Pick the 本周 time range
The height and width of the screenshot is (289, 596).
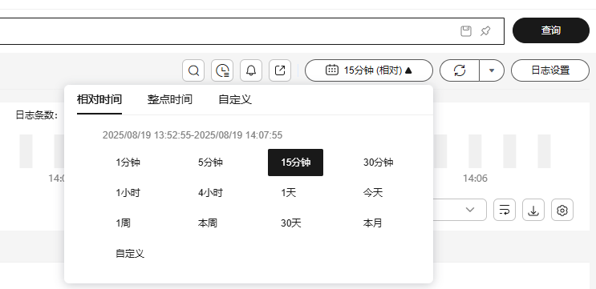[x=208, y=223]
